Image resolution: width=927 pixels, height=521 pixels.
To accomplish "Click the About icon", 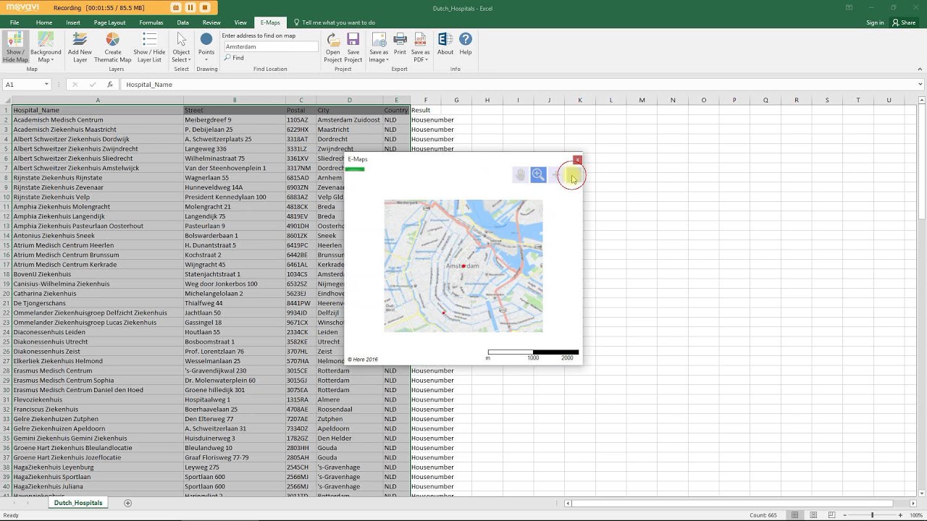I will click(x=445, y=45).
